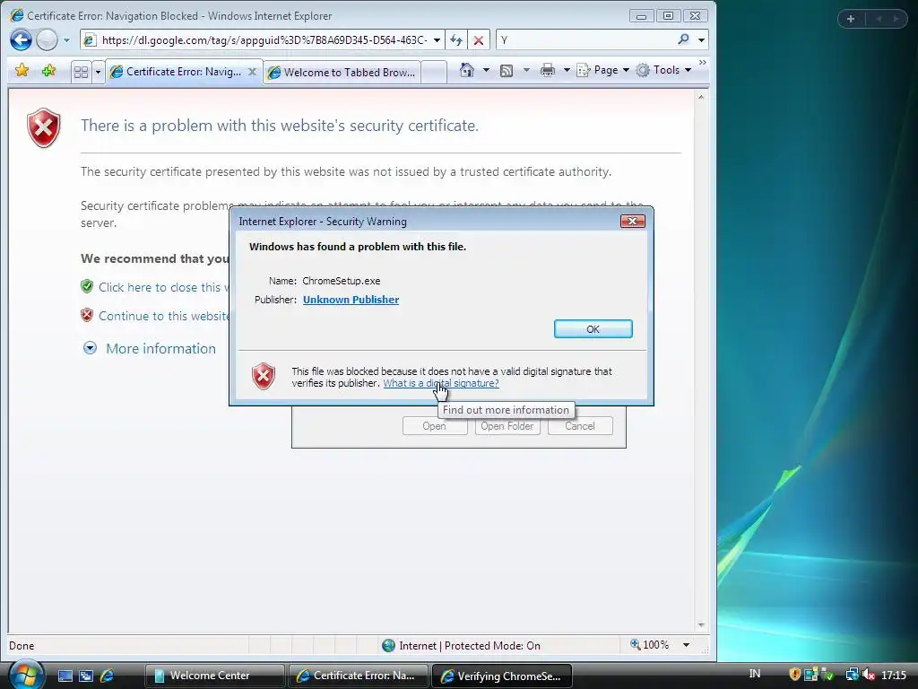Image resolution: width=918 pixels, height=689 pixels.
Task: Click the page scrollbar up arrow
Action: [701, 97]
